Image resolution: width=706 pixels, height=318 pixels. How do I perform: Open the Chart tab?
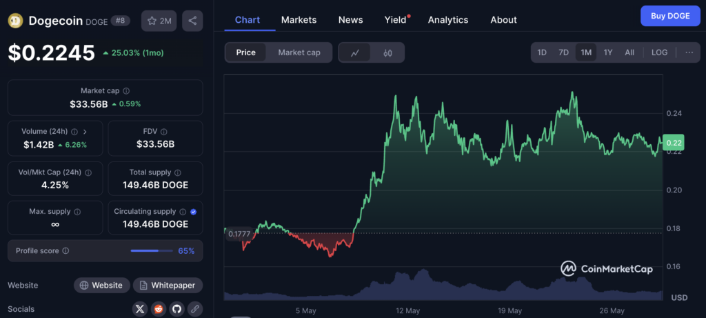pyautogui.click(x=248, y=20)
